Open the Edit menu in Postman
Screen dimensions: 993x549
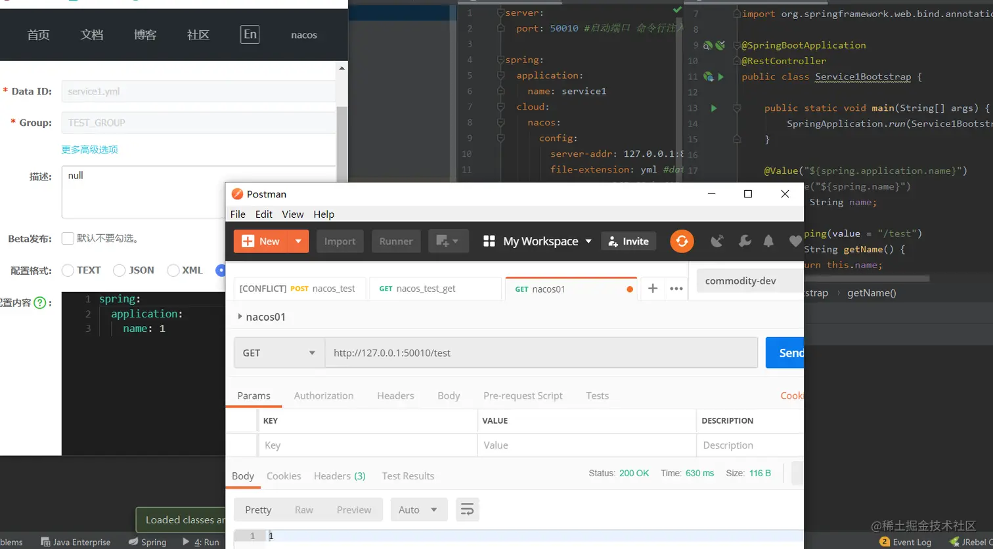click(x=264, y=214)
